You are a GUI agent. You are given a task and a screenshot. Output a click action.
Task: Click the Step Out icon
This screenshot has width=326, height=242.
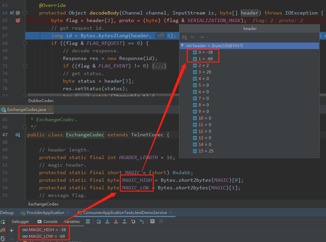124,221
